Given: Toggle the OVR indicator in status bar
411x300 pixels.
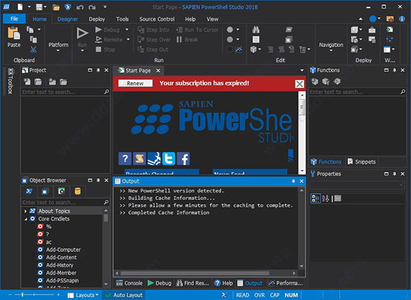Looking at the screenshot, I should click(259, 295).
